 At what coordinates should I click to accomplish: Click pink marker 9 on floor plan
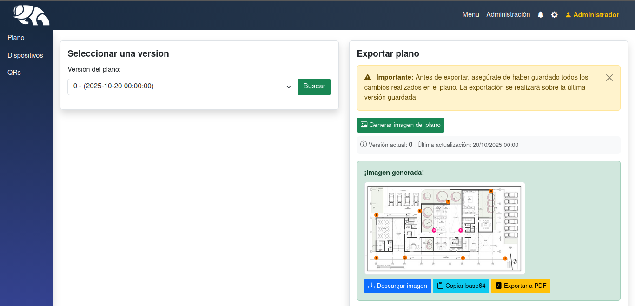[461, 230]
